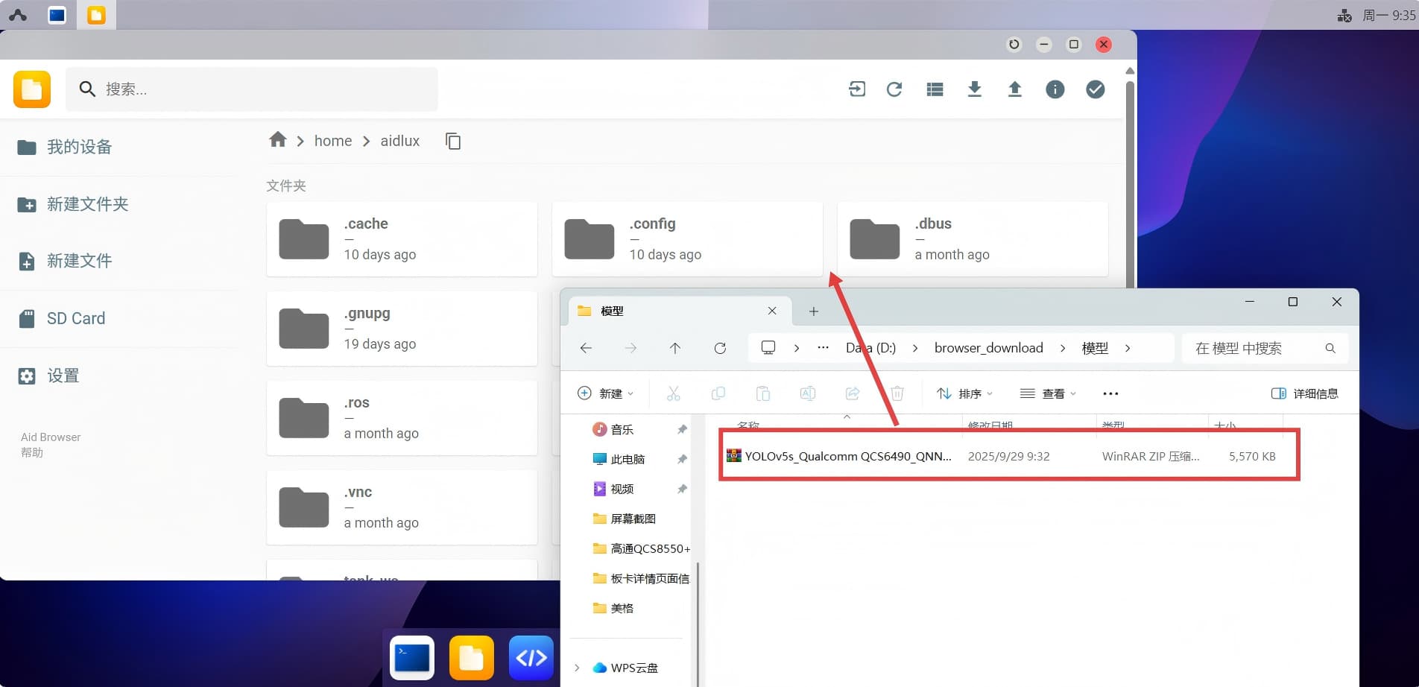This screenshot has width=1419, height=687.
Task: Launch the code editor icon in dock
Action: tap(531, 658)
